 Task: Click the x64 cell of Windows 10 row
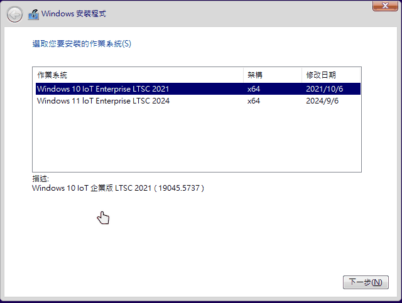(x=254, y=89)
